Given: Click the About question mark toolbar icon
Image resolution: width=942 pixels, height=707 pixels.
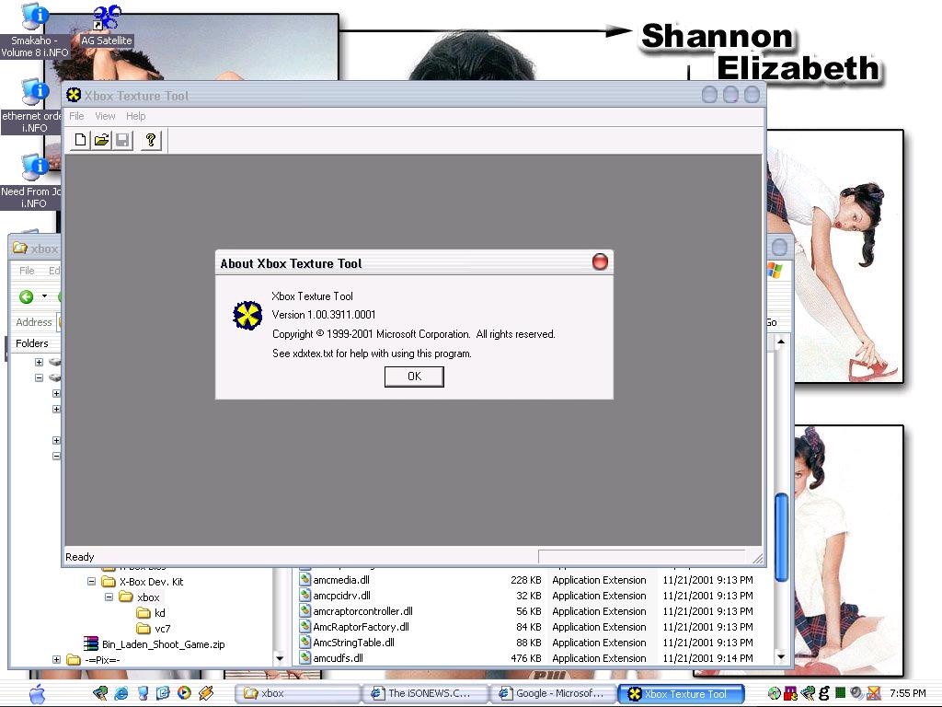Looking at the screenshot, I should (151, 141).
